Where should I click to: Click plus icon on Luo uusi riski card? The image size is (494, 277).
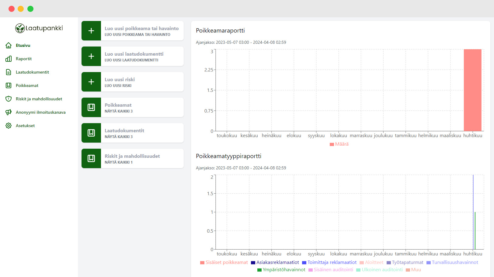91,82
